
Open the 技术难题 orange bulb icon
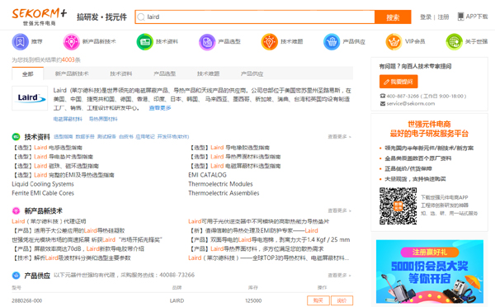(269, 42)
